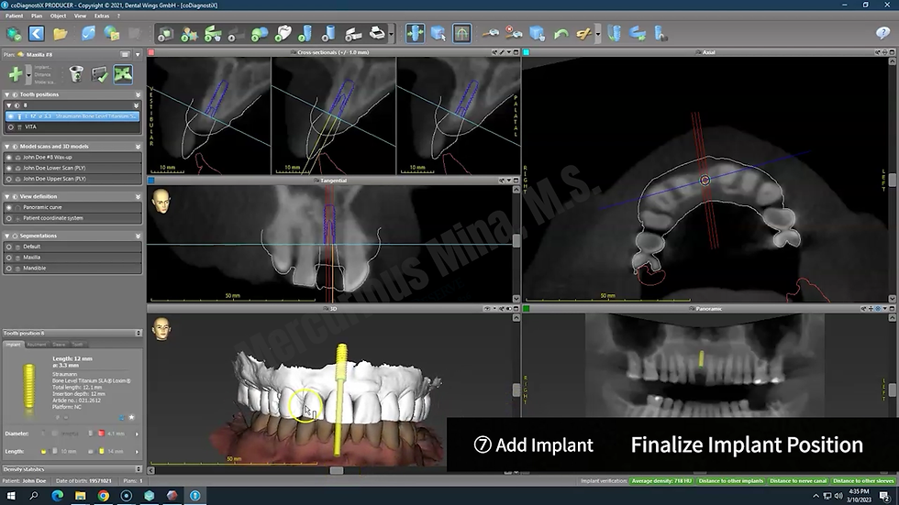Toggle visibility of John Doe Upper Scan

coord(9,179)
